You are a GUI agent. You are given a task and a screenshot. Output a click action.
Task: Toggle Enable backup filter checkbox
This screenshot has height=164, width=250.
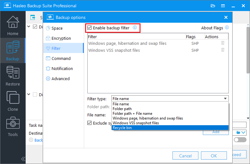(x=90, y=28)
